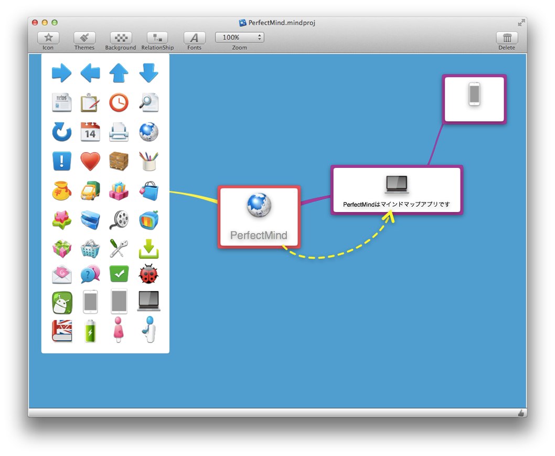Select the blue male figure icon

pyautogui.click(x=150, y=329)
